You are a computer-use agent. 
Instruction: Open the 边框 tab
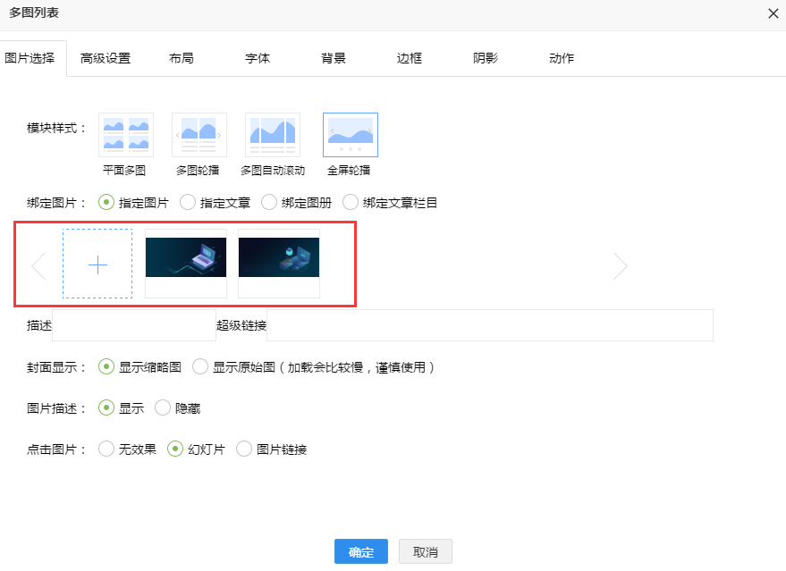click(x=410, y=58)
